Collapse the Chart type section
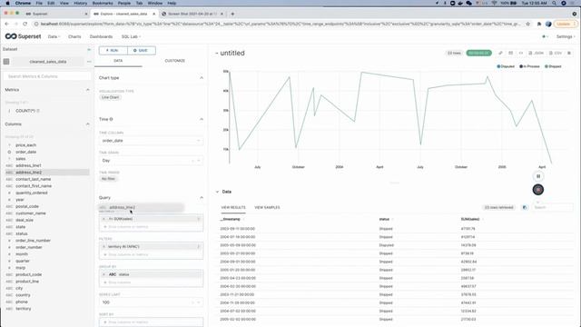581x327 pixels. pyautogui.click(x=202, y=78)
